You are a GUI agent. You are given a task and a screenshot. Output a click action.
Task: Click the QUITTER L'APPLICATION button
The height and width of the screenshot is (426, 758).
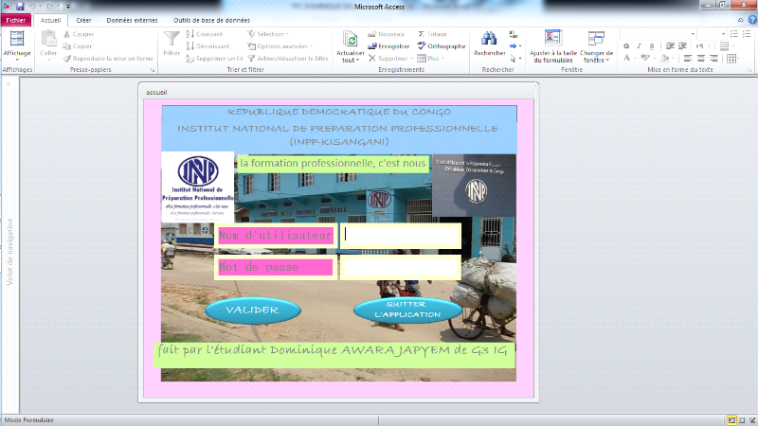[407, 310]
